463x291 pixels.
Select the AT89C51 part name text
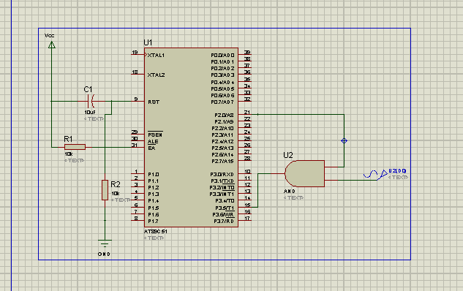click(x=156, y=231)
